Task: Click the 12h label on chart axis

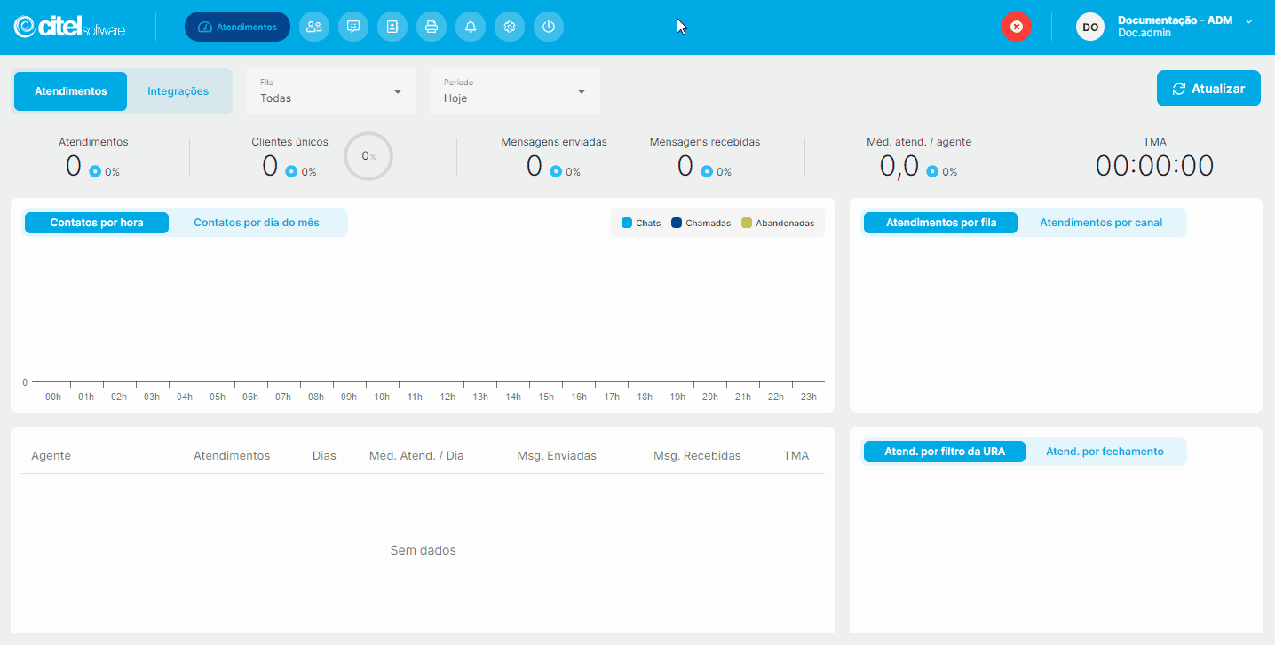Action: point(447,397)
